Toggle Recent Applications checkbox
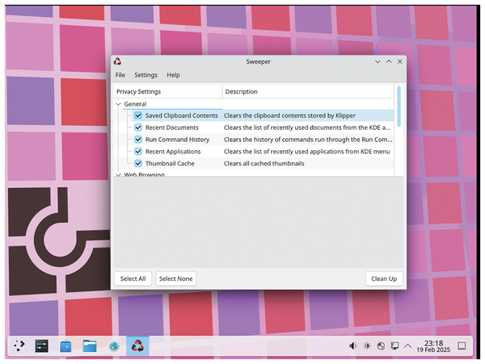Image resolution: width=485 pixels, height=364 pixels. pyautogui.click(x=138, y=152)
